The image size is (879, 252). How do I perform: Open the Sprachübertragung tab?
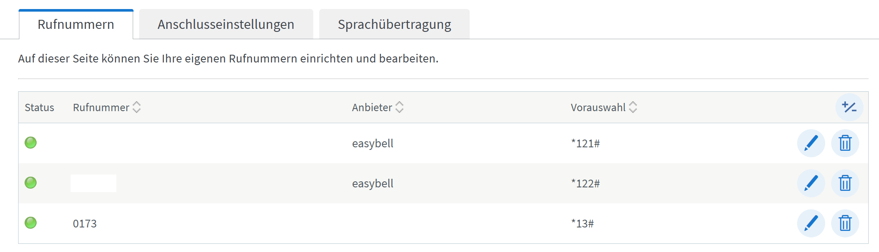pos(394,25)
